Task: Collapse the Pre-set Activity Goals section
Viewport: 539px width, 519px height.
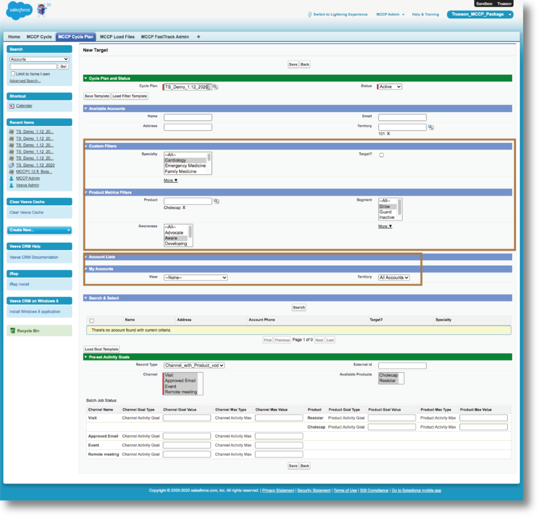Action: click(x=86, y=357)
